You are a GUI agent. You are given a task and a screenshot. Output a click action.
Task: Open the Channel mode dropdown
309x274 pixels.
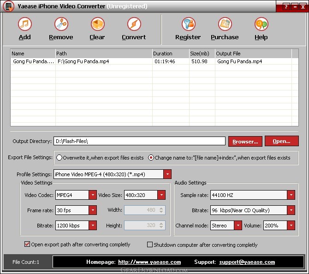pyautogui.click(x=238, y=225)
